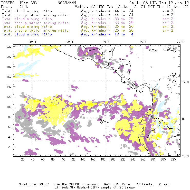Click olive "Total cloud mixing ratio" legend line
Screen dimensions: 190x190
(x=27, y=27)
